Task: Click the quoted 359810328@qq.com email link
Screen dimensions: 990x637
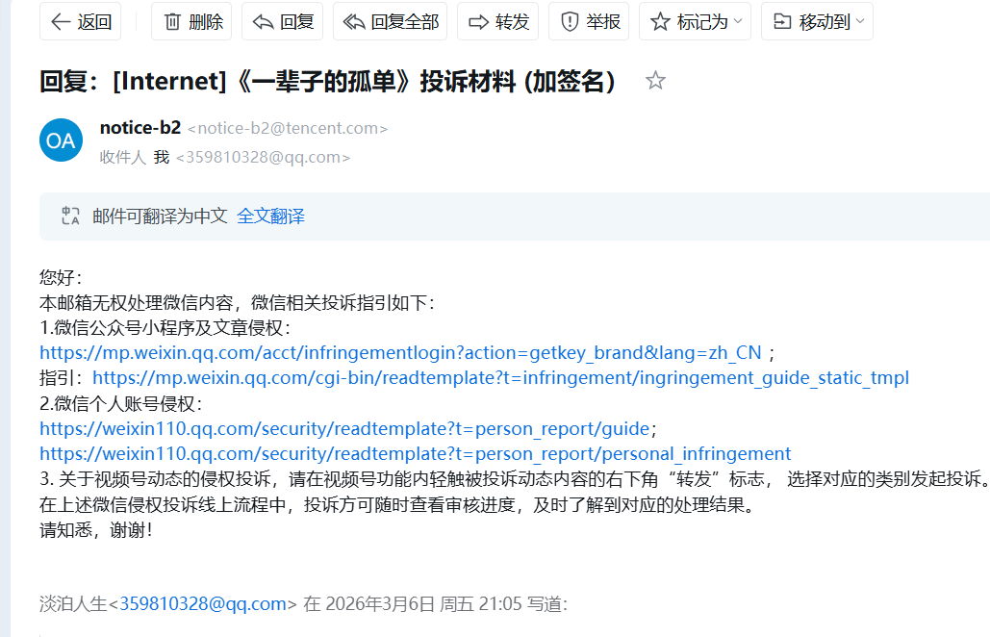Action: click(203, 604)
